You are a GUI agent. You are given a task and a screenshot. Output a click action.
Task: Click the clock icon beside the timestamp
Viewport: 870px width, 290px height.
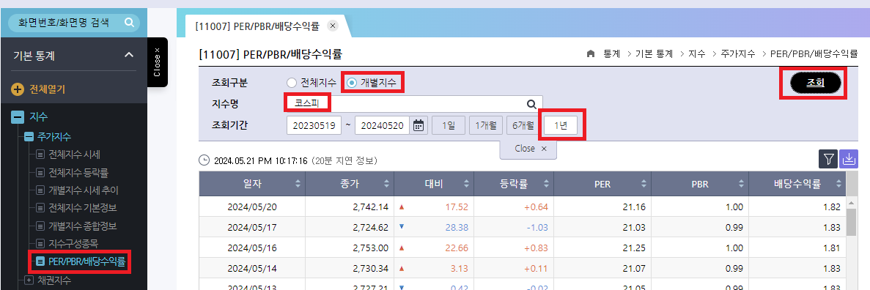pyautogui.click(x=204, y=160)
